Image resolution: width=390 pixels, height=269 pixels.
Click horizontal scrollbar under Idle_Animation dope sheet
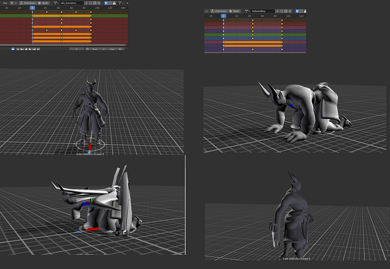tap(63, 45)
